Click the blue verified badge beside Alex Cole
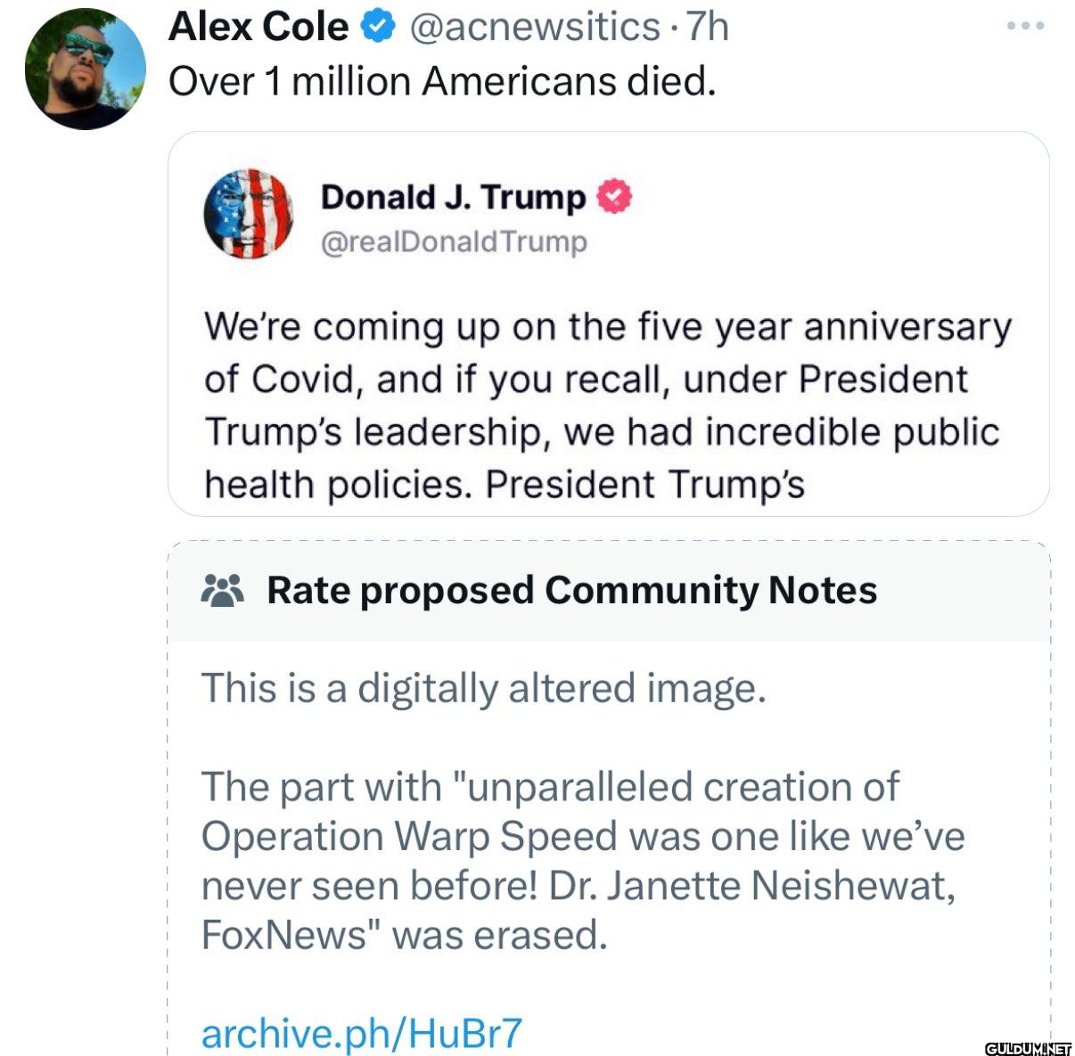Viewport: 1075px width, 1056px height. pos(378,27)
